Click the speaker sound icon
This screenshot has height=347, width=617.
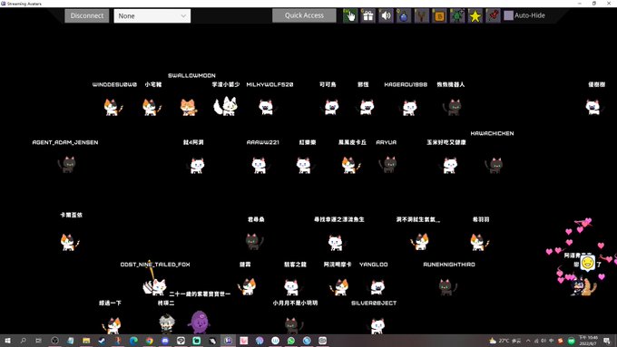pyautogui.click(x=386, y=15)
